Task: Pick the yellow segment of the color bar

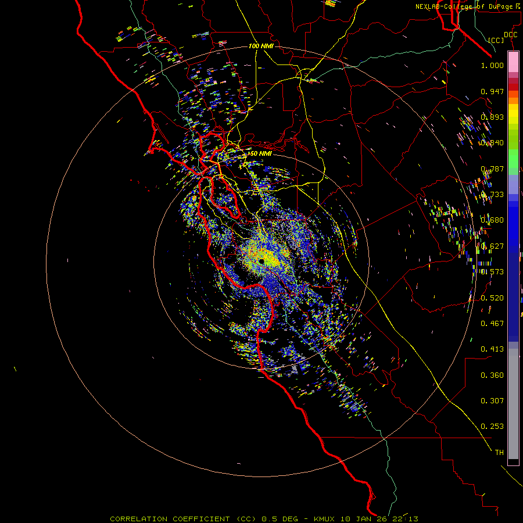Action: pos(513,114)
